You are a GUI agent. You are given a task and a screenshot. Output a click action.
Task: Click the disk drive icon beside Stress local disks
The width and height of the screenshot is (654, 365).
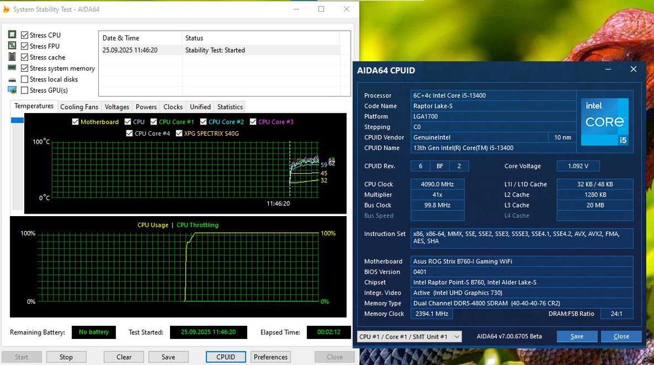tap(12, 80)
